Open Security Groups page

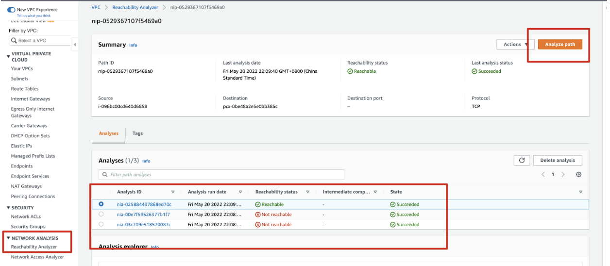(28, 227)
